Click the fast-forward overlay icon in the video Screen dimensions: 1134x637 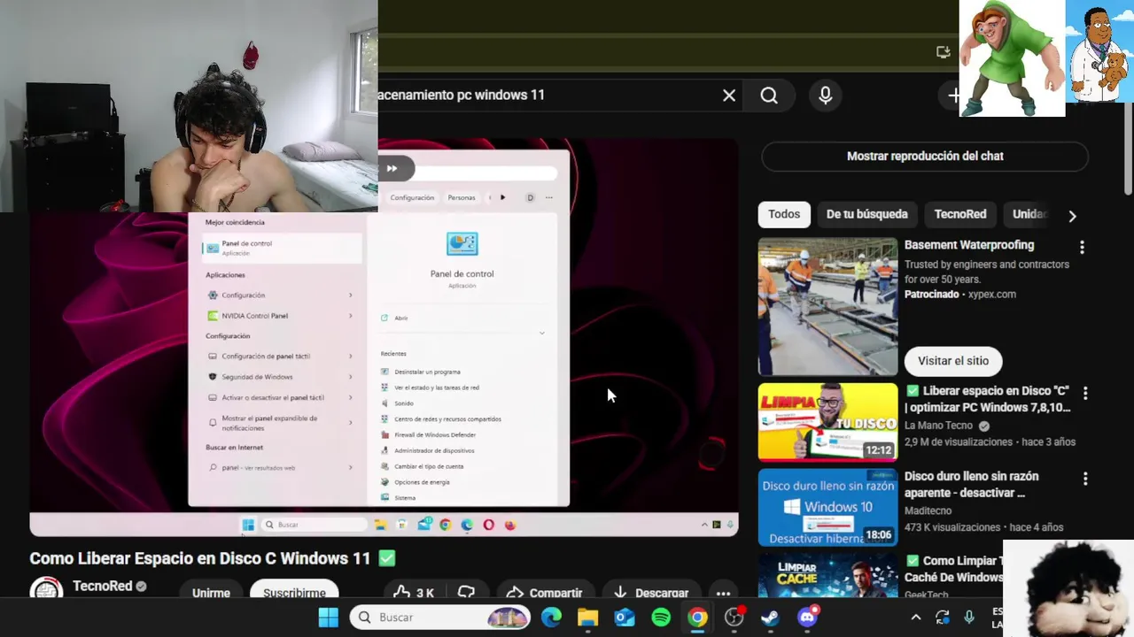(x=392, y=168)
